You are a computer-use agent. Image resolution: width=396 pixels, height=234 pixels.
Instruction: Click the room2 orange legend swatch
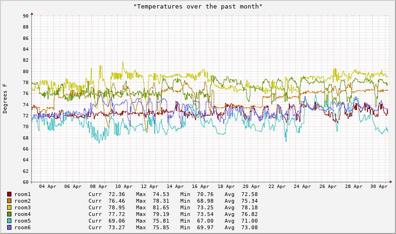(x=10, y=201)
